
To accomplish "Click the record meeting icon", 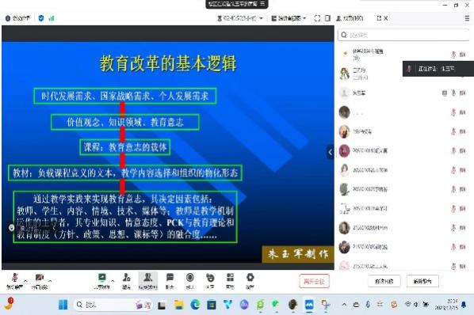I will pos(190,281).
